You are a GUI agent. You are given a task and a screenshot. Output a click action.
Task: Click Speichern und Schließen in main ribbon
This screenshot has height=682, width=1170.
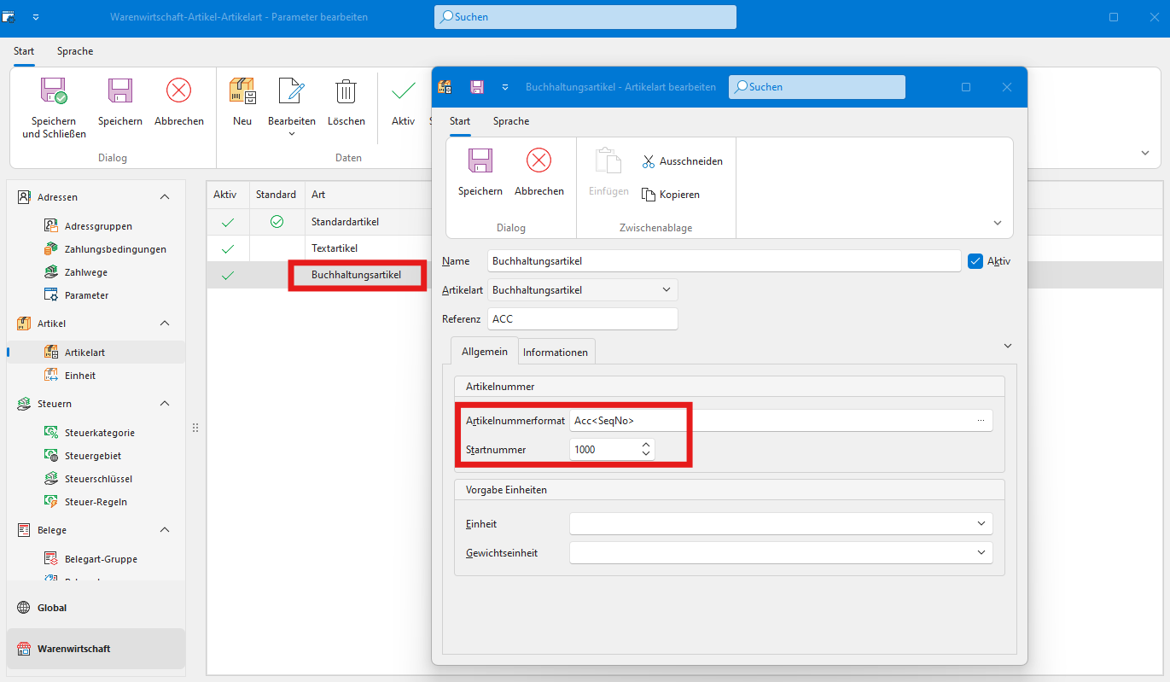[54, 91]
